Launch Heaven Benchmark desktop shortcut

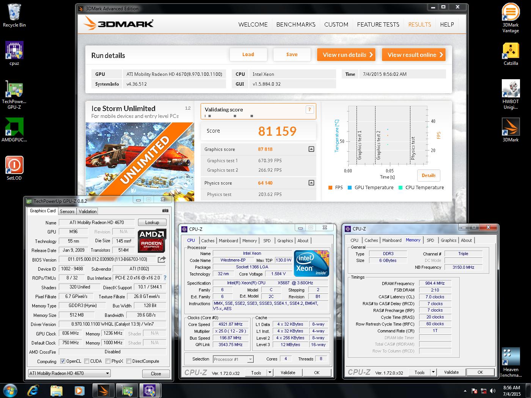pos(511,363)
